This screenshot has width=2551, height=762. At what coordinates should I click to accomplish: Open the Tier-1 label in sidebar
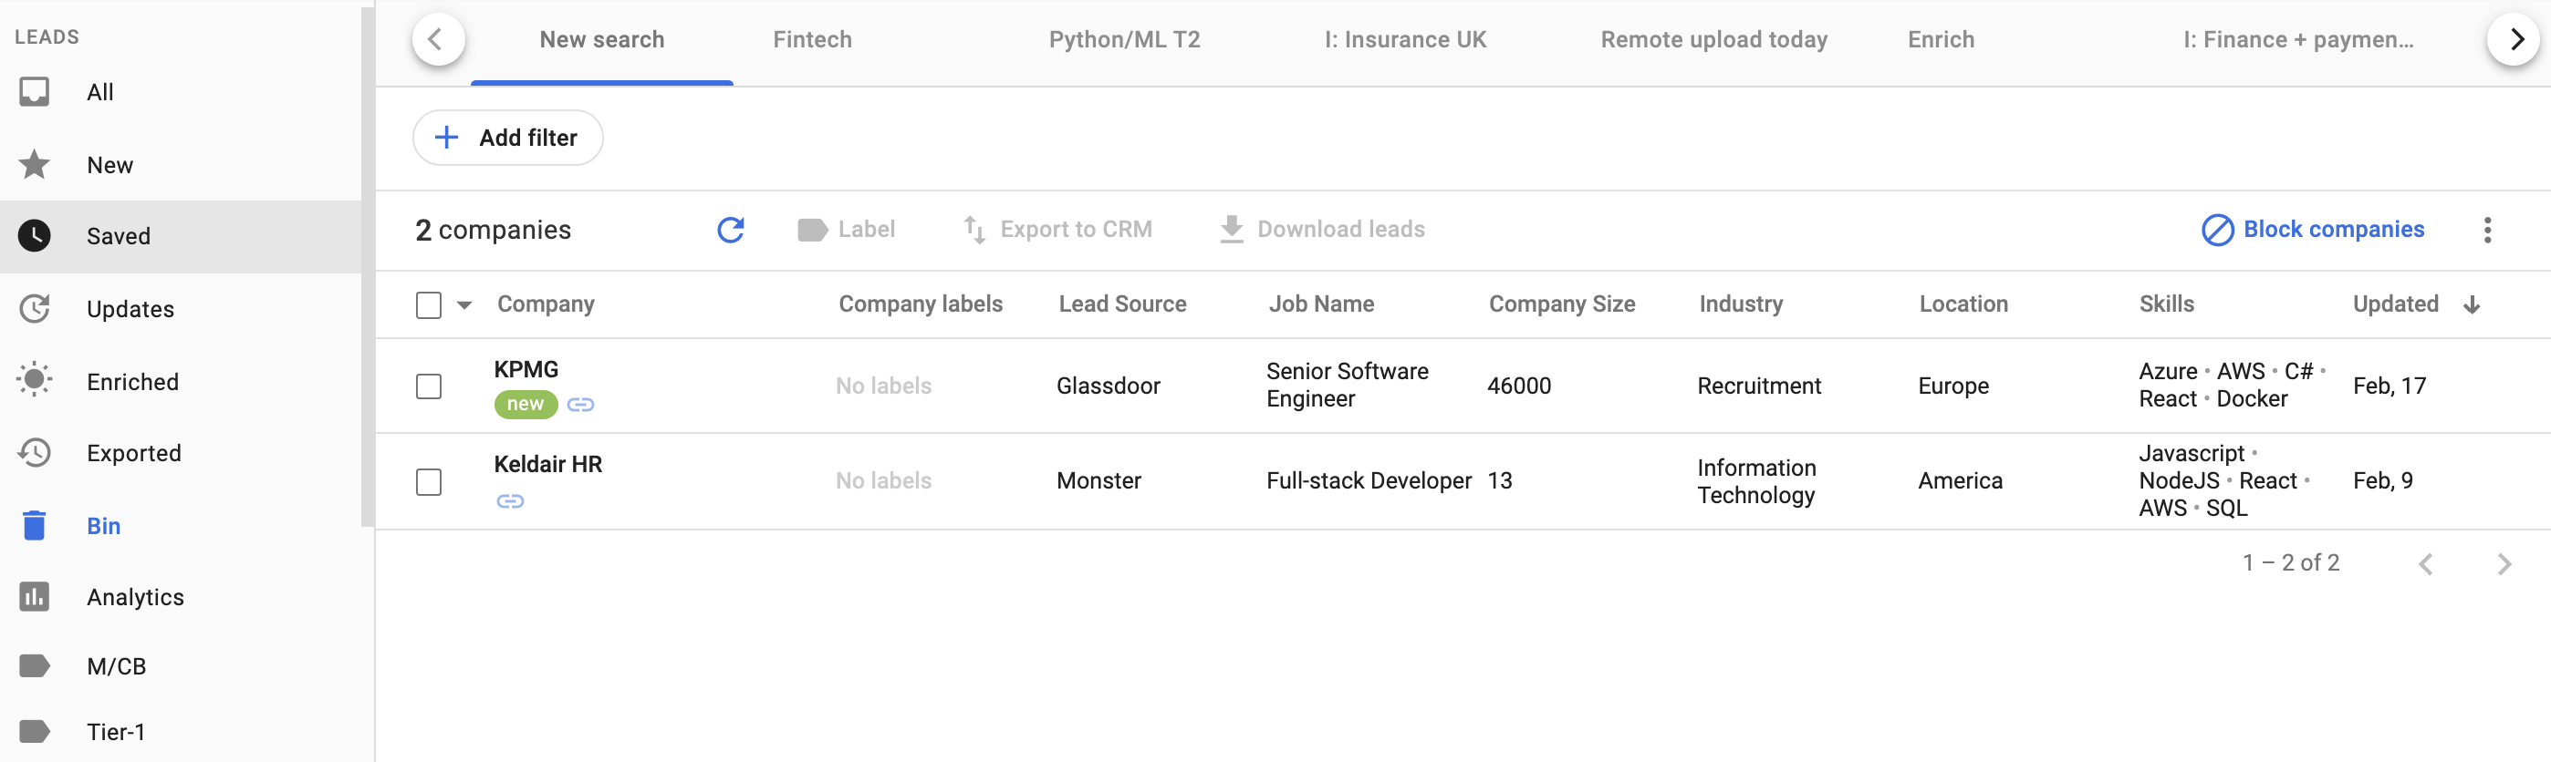pos(115,731)
